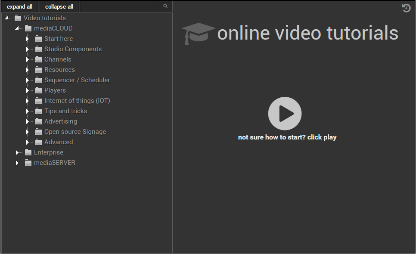Open the search magnifier icon
416x254 pixels.
pyautogui.click(x=165, y=6)
